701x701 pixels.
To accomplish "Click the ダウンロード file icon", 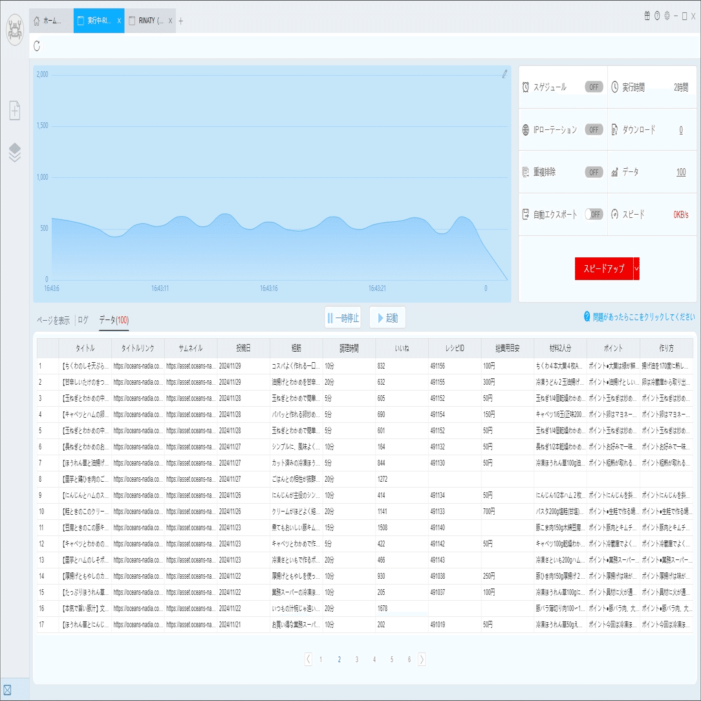I will click(x=615, y=129).
